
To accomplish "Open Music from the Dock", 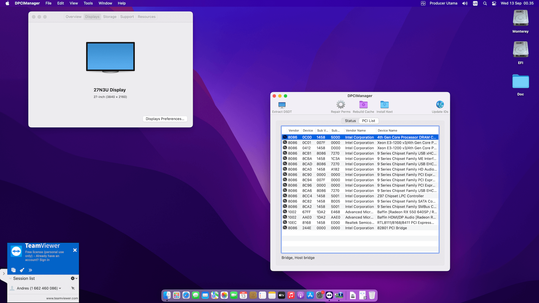I will (291, 295).
